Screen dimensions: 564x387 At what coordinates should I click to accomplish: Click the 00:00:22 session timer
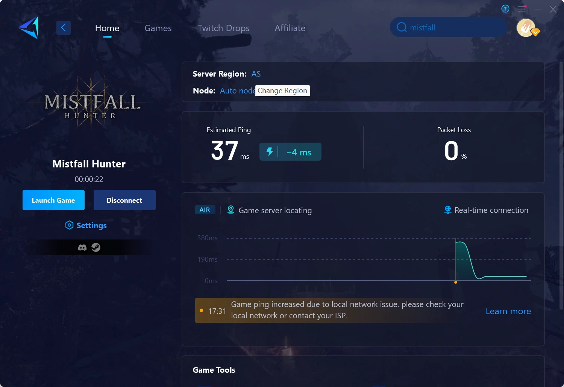tap(89, 179)
